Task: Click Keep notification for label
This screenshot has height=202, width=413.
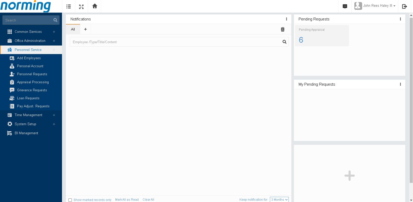Action: pyautogui.click(x=253, y=200)
